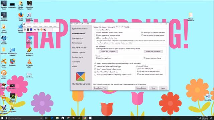Switch to the This PC tab
Screen dimensions: 214x120
[127, 27]
